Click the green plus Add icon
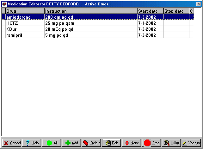 [x=68, y=143]
